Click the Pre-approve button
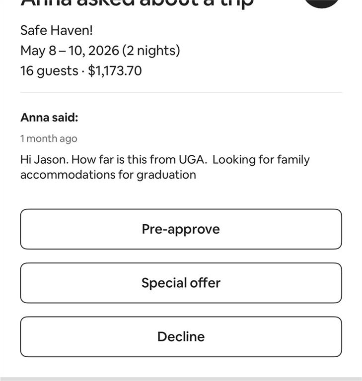The image size is (362, 381). pos(181,229)
